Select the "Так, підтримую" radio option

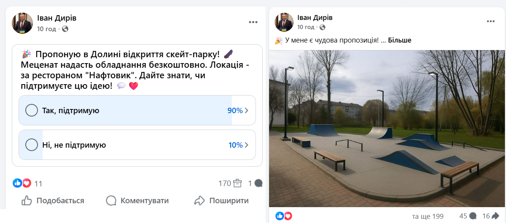pyautogui.click(x=32, y=110)
